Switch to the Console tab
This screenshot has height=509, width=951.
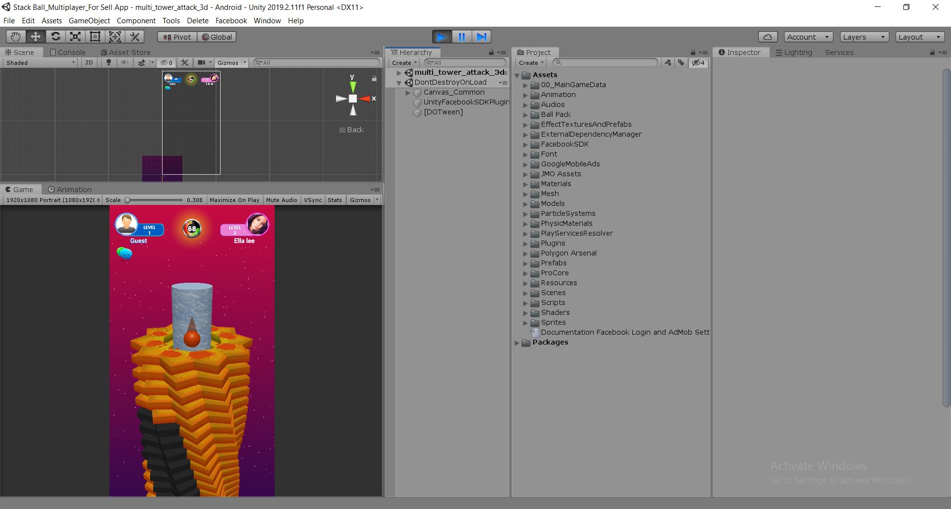pos(68,52)
